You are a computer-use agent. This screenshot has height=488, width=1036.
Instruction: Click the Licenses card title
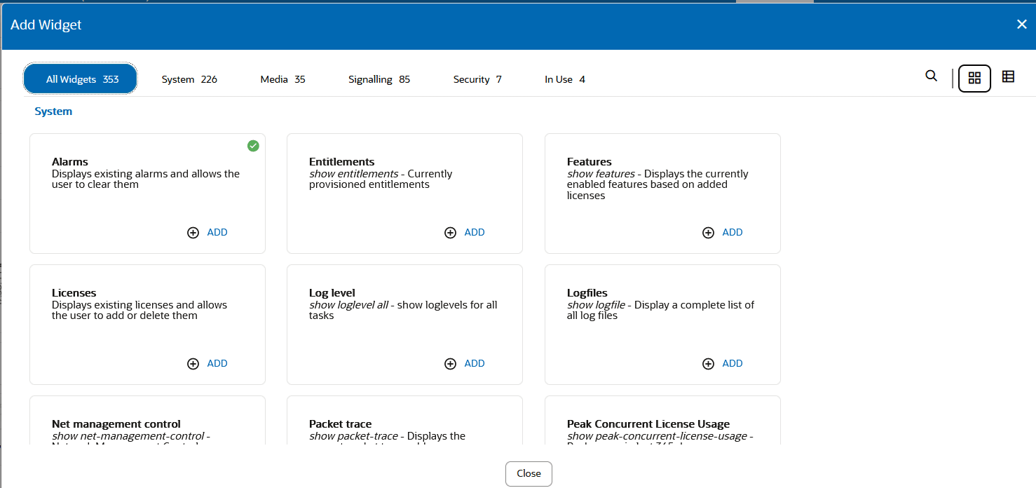[74, 293]
